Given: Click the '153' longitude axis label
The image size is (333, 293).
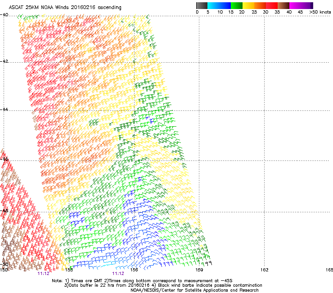Looking at the screenshot, I should [x=69, y=270].
